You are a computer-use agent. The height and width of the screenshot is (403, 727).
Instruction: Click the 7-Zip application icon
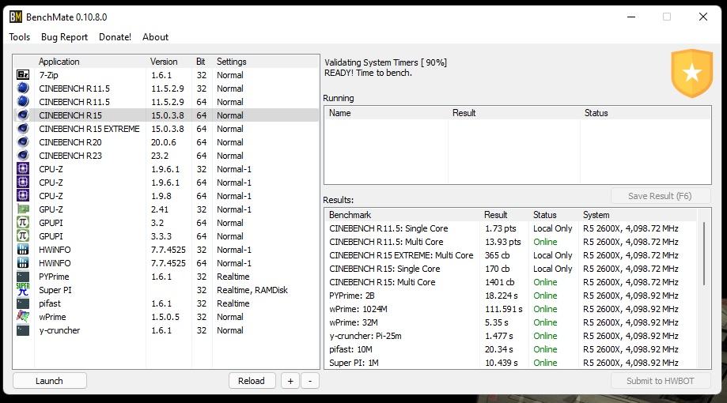pos(23,74)
